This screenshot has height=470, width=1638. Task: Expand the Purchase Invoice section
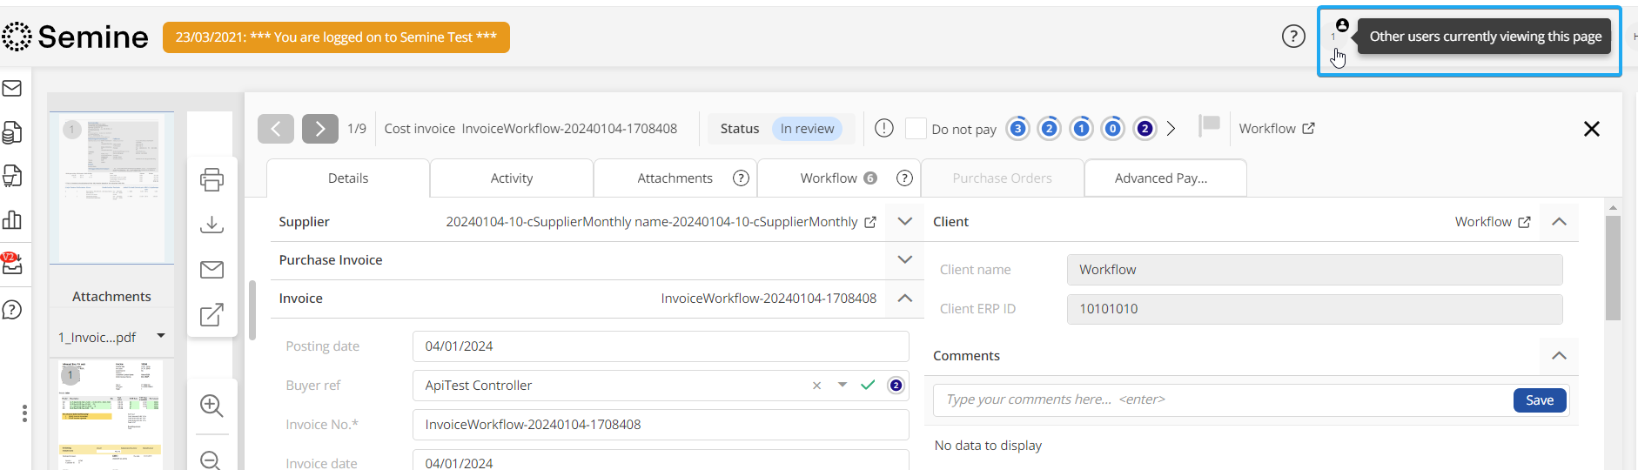pyautogui.click(x=904, y=259)
